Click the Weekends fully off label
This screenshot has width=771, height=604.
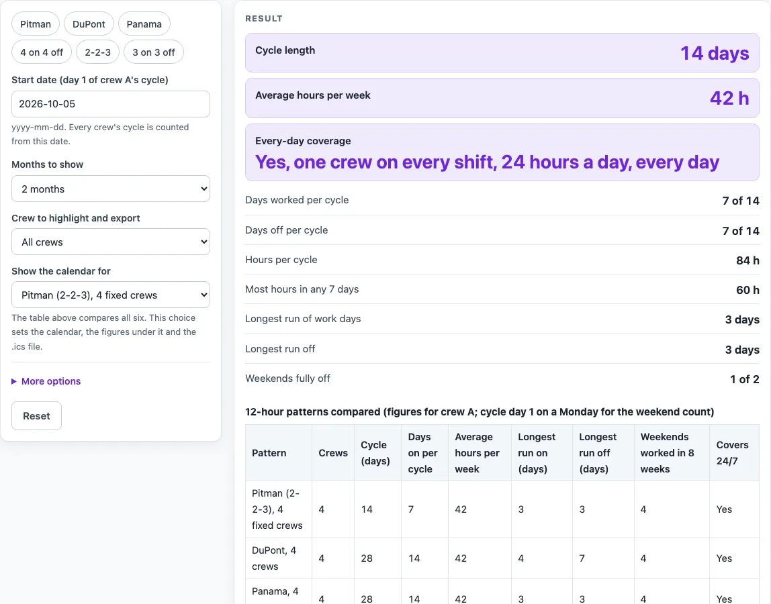coord(287,379)
